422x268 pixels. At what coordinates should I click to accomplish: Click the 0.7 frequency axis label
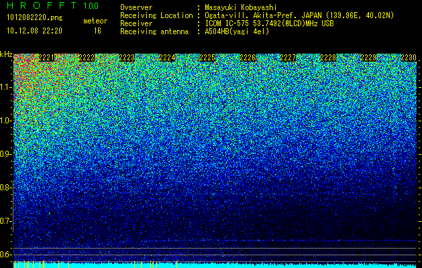click(6, 221)
